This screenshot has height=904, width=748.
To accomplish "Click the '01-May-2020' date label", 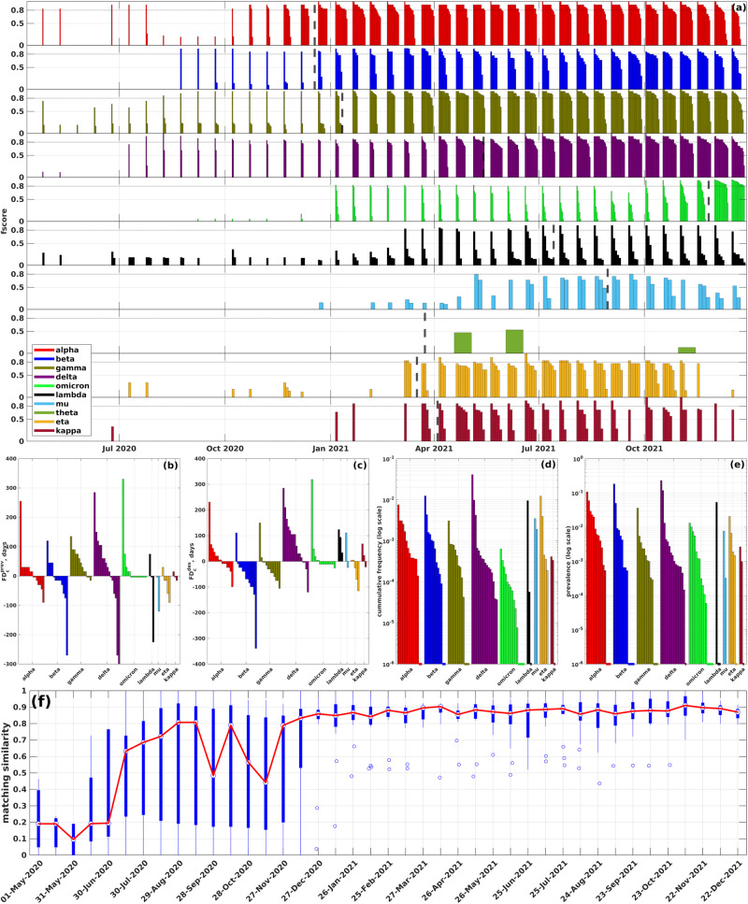I will pos(21,881).
